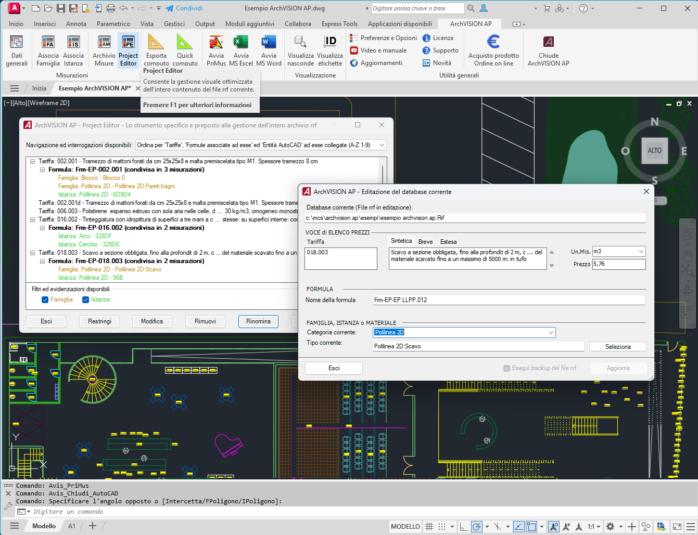Click Visualizza nasconde icon
Image resolution: width=698 pixels, height=535 pixels.
point(300,50)
